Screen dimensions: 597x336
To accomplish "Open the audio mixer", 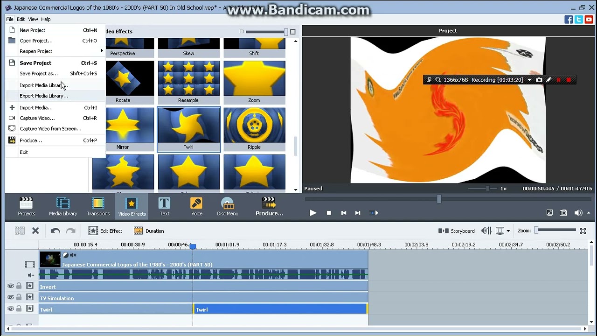I will [x=486, y=231].
